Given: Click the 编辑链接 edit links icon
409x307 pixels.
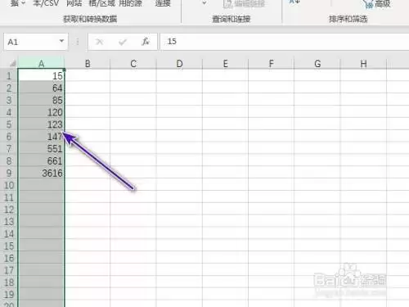Looking at the screenshot, I should coord(227,3).
